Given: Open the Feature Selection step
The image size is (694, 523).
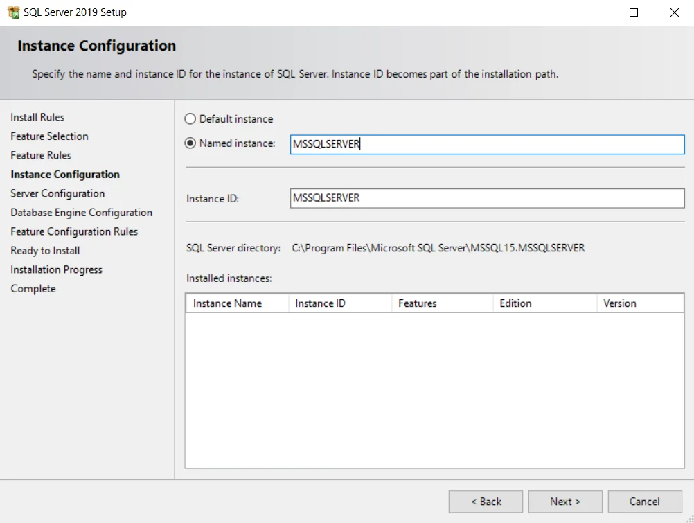Looking at the screenshot, I should click(49, 136).
